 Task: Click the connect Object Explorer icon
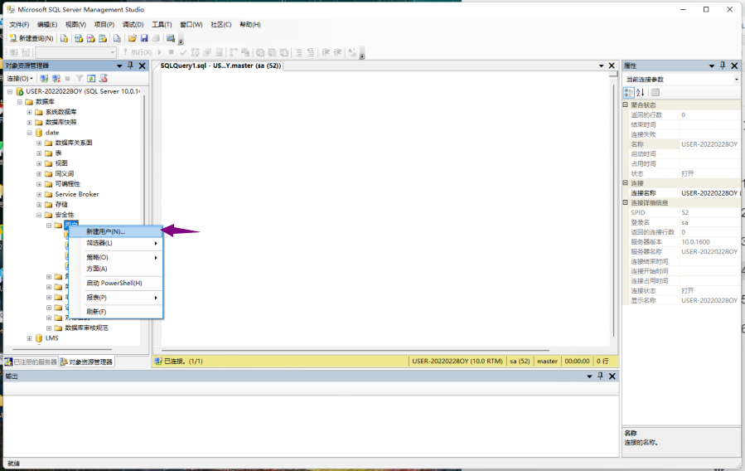point(44,79)
